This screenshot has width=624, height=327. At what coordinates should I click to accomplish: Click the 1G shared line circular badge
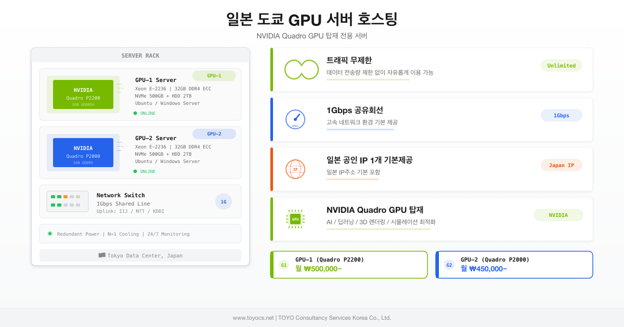224,201
